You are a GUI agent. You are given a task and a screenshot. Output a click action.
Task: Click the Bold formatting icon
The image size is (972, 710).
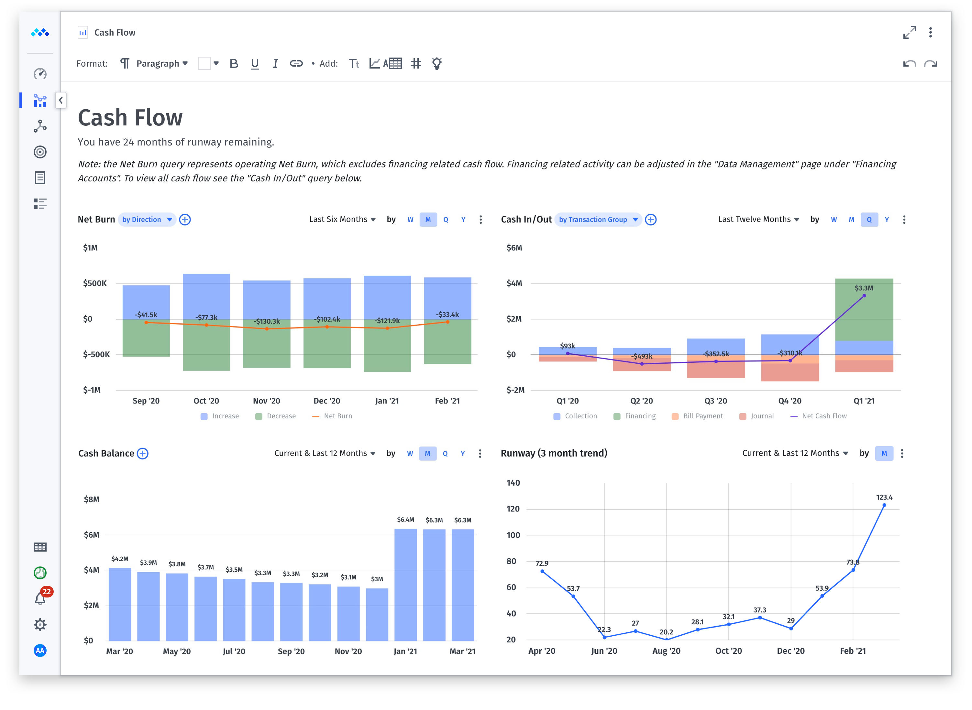coord(234,64)
